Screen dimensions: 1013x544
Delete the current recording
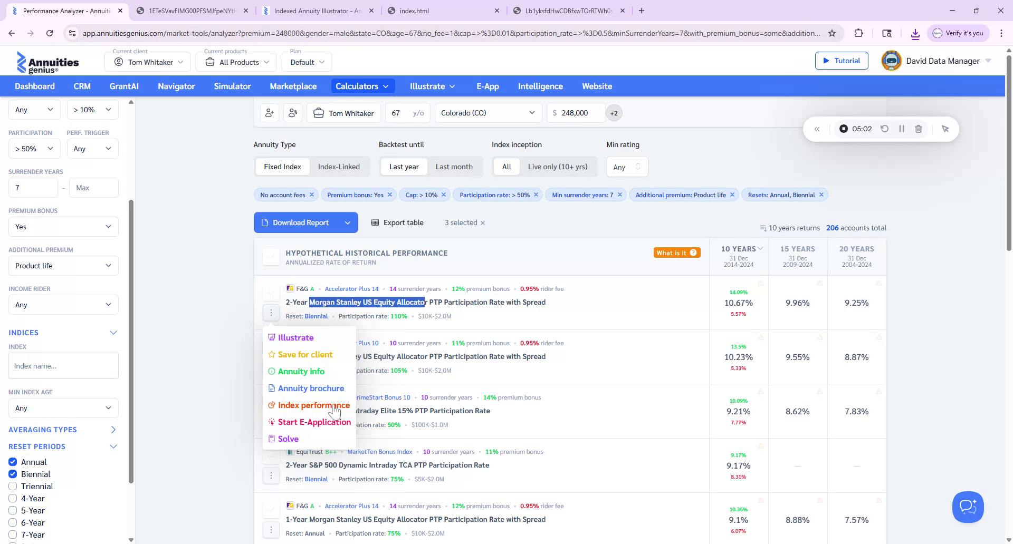click(x=919, y=129)
